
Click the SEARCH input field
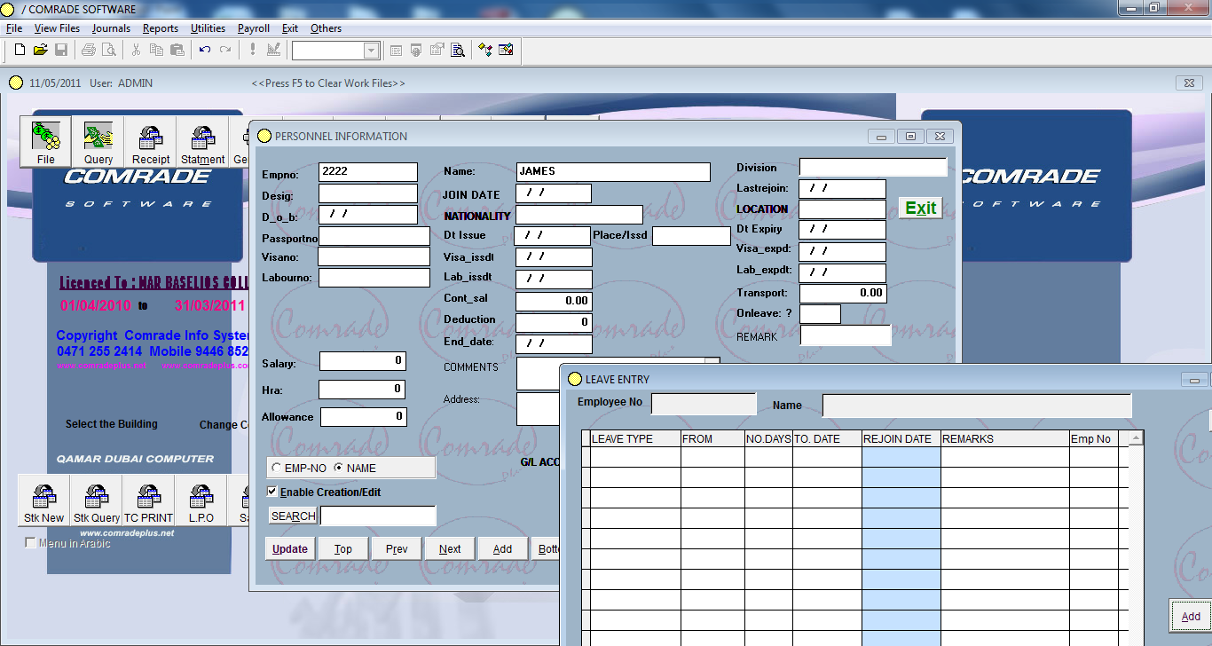(377, 516)
